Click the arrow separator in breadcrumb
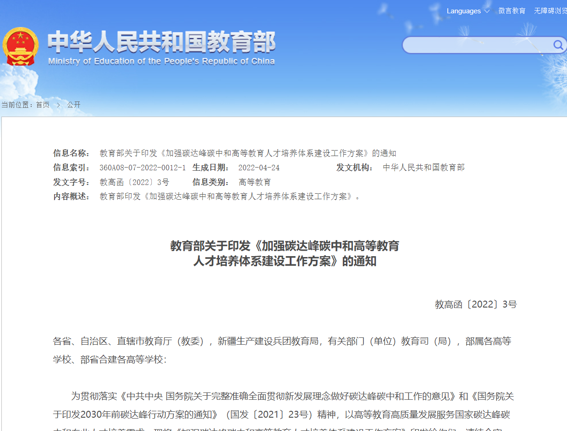567x431 pixels. coord(58,105)
